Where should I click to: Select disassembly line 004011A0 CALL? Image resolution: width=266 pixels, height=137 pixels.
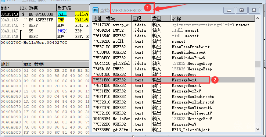coord(44,14)
